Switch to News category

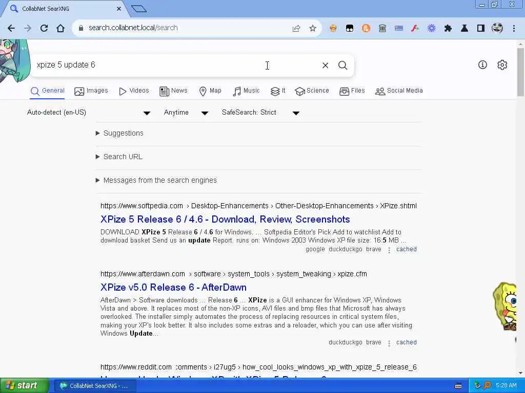173,91
